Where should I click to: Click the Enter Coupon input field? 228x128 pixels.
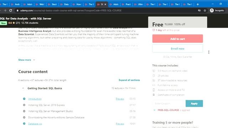[169, 103]
